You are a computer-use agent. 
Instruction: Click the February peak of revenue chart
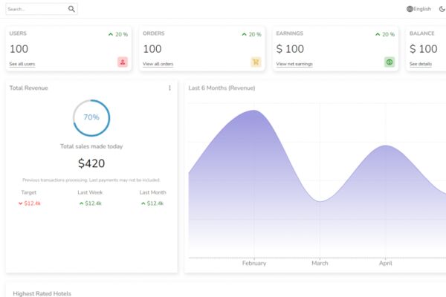coord(254,111)
